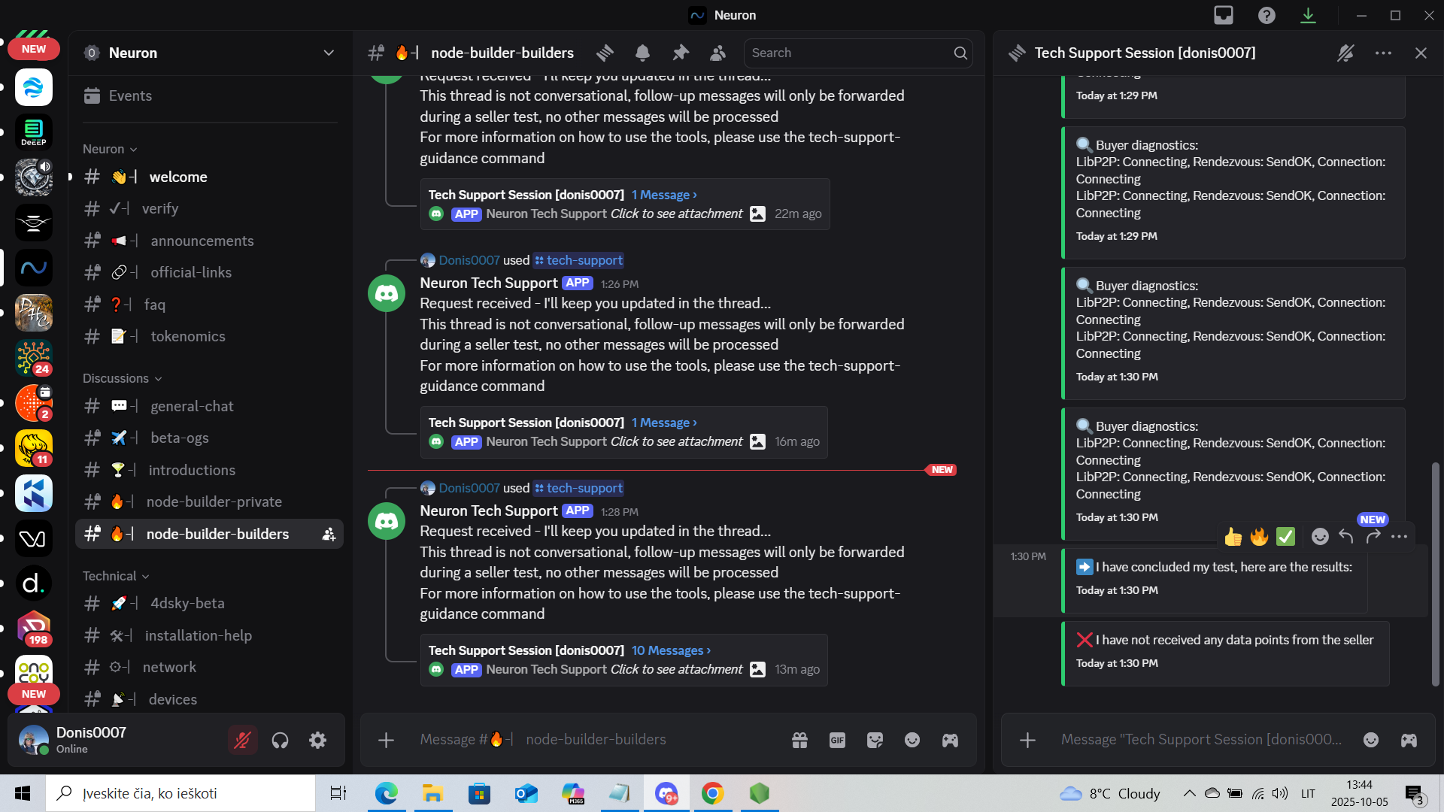Viewport: 1444px width, 812px height.
Task: Open tokenomics channel
Action: click(210, 336)
